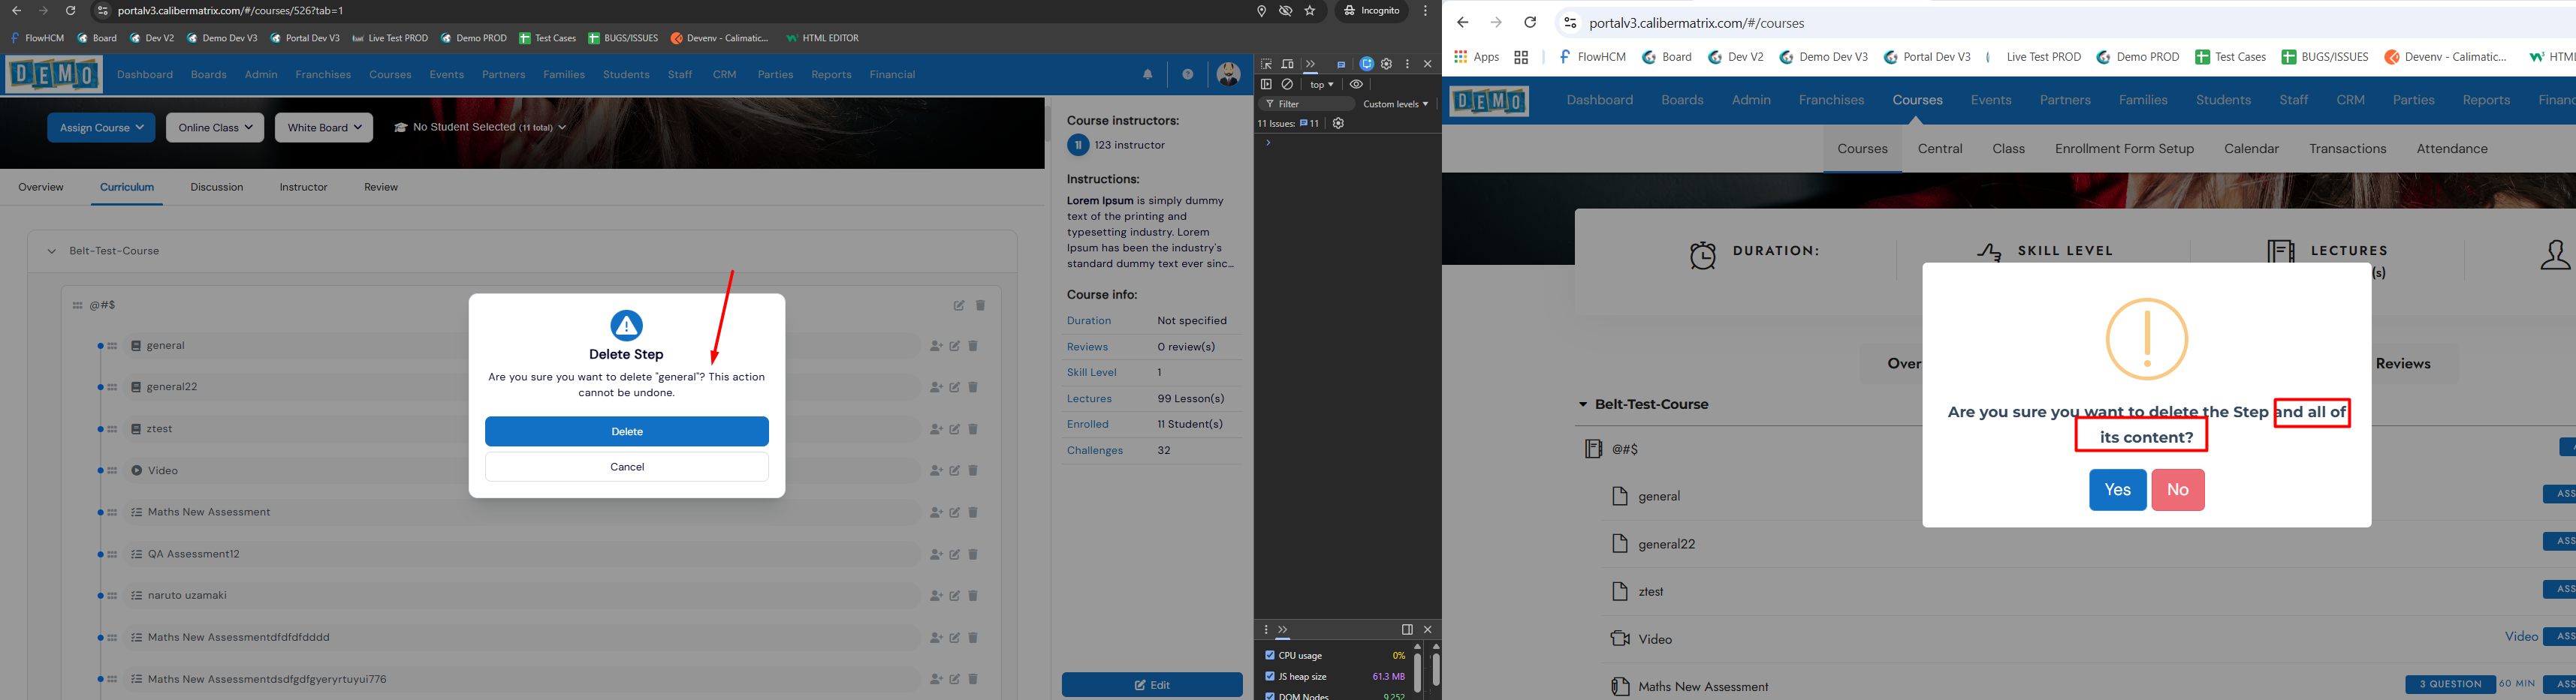2576x700 pixels.
Task: Open the Review tab in left window
Action: [381, 188]
